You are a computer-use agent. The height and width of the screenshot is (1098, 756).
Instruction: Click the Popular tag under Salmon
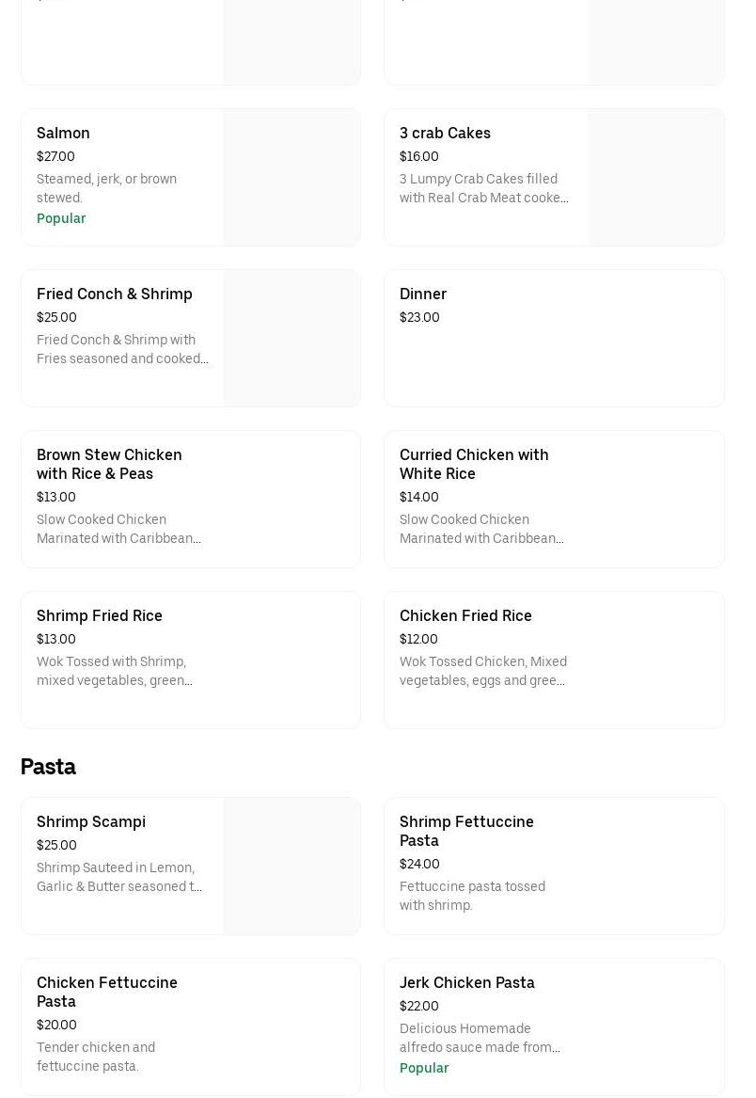[61, 218]
